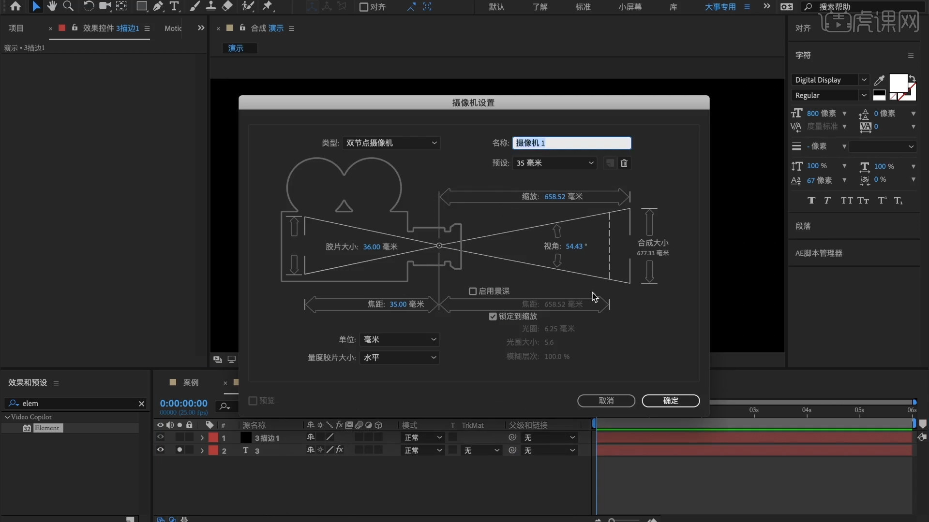Click 确定 to confirm camera settings
Viewport: 929px width, 522px height.
coord(671,401)
